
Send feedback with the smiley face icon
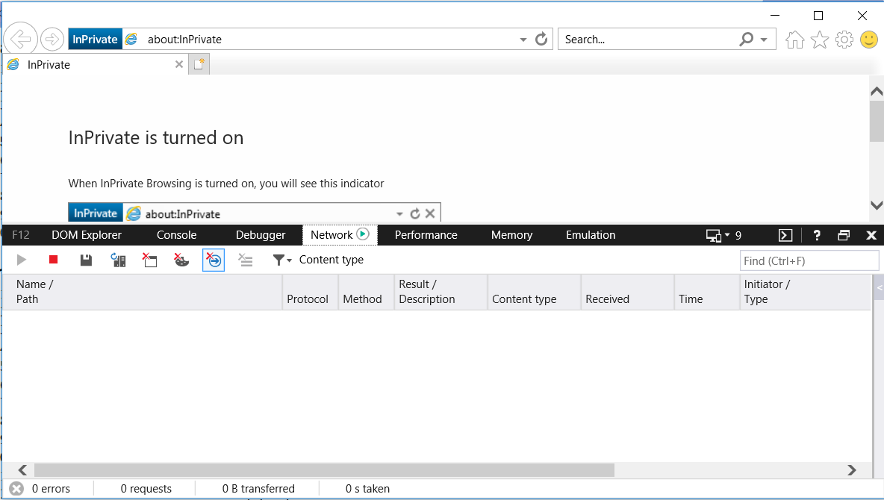[x=869, y=40]
